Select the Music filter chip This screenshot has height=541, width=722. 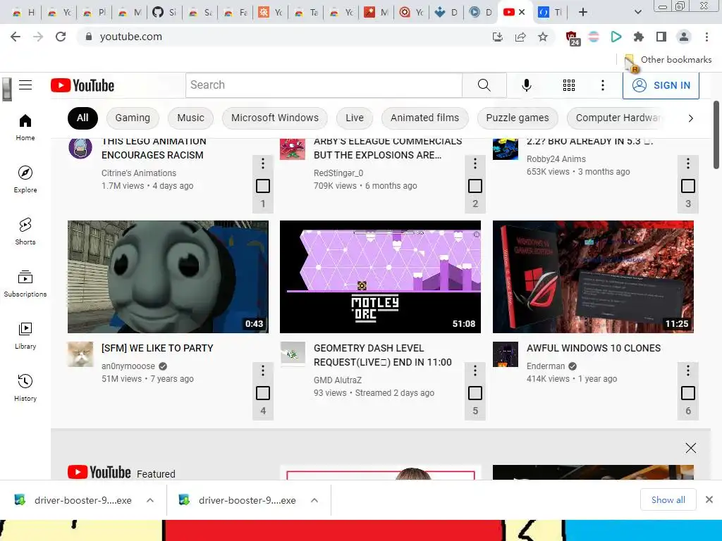pyautogui.click(x=190, y=118)
